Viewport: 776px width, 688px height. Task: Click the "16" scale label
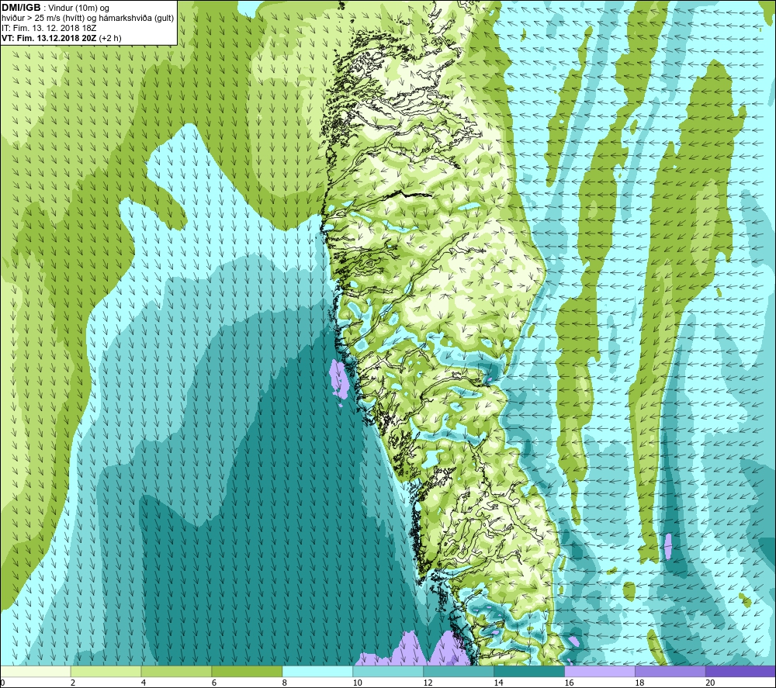click(x=569, y=683)
